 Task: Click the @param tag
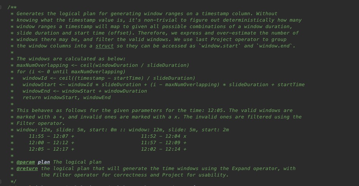coord(26,162)
